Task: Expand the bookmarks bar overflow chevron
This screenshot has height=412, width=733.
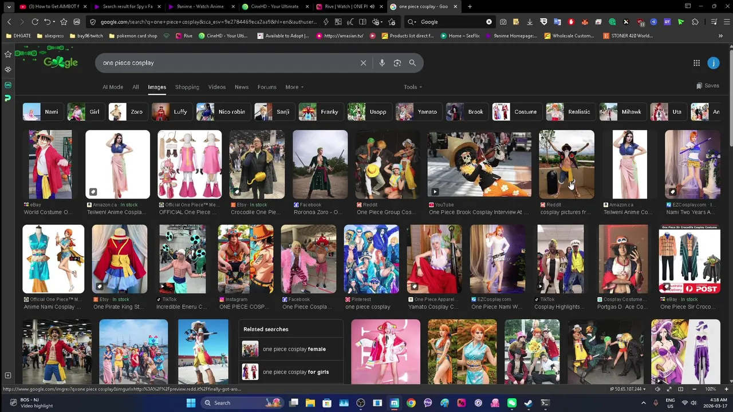Action: [720, 35]
